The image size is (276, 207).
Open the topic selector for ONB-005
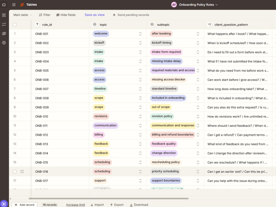click(140, 70)
